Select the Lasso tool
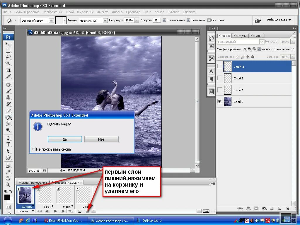300x225 pixels. point(8,57)
